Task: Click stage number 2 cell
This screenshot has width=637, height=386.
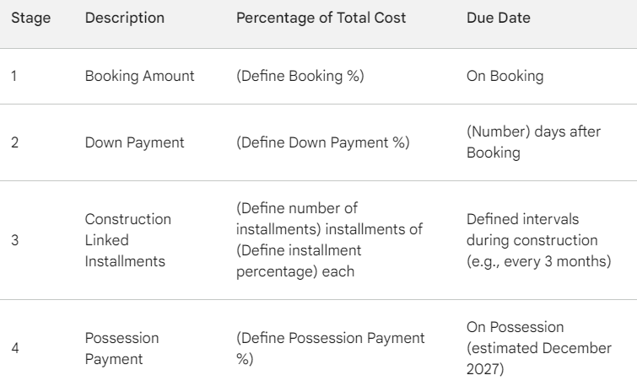Action: pos(14,142)
